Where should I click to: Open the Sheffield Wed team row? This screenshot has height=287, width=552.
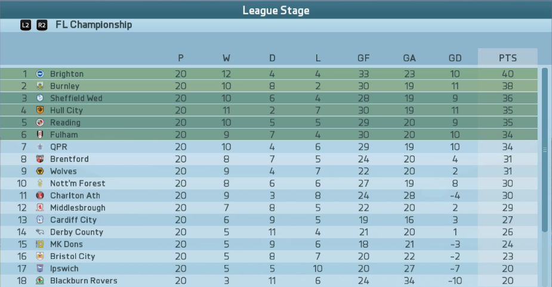(269, 98)
